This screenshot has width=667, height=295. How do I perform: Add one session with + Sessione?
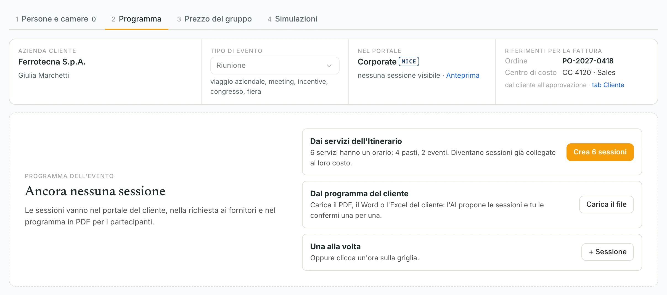tap(607, 252)
